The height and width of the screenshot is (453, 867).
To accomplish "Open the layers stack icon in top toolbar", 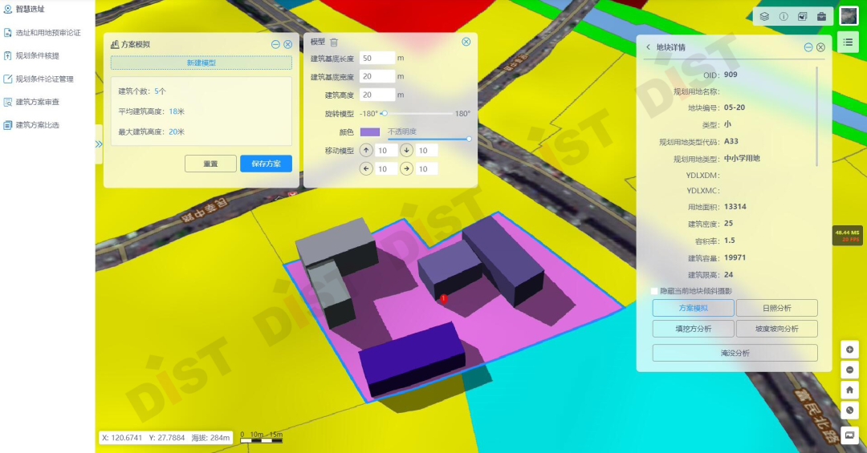I will click(x=765, y=16).
